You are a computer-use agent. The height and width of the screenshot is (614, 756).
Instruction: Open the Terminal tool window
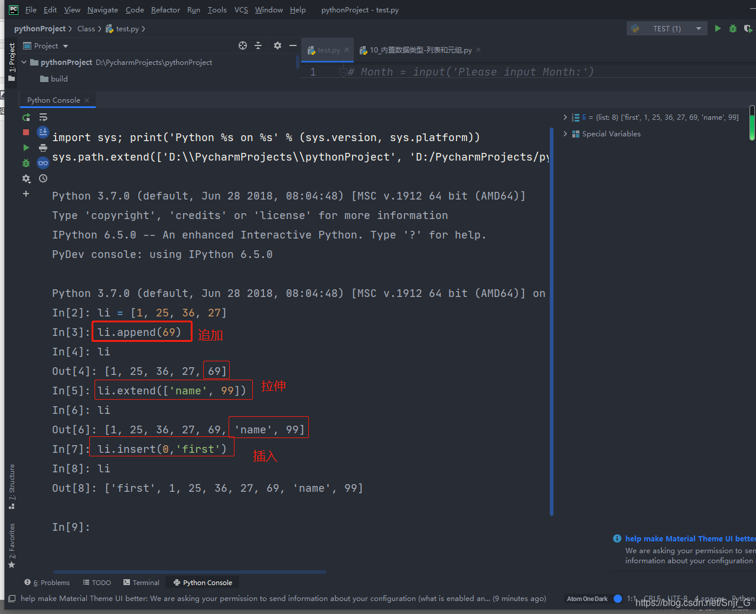[x=141, y=583]
